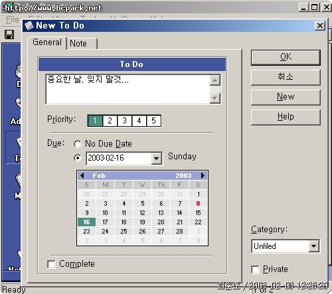Go to the previous month in the calendar

pyautogui.click(x=82, y=175)
